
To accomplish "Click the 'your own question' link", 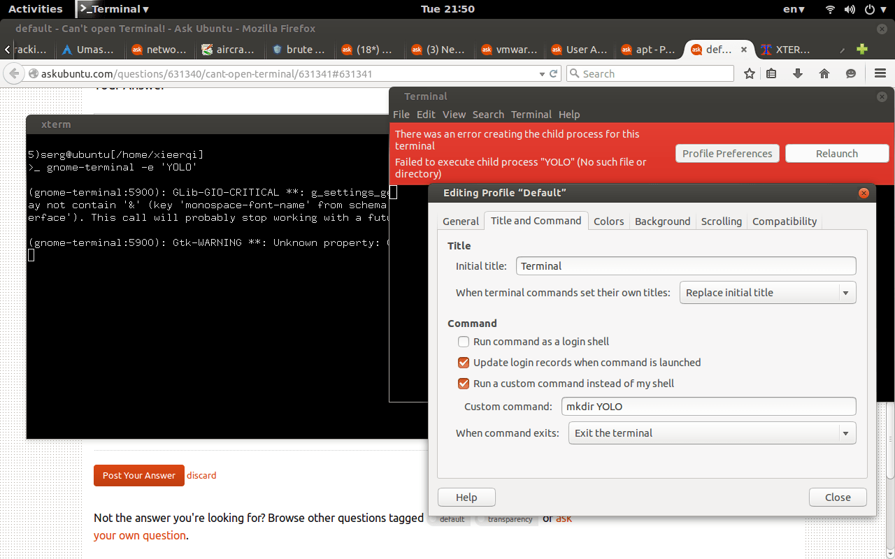I will click(x=140, y=535).
